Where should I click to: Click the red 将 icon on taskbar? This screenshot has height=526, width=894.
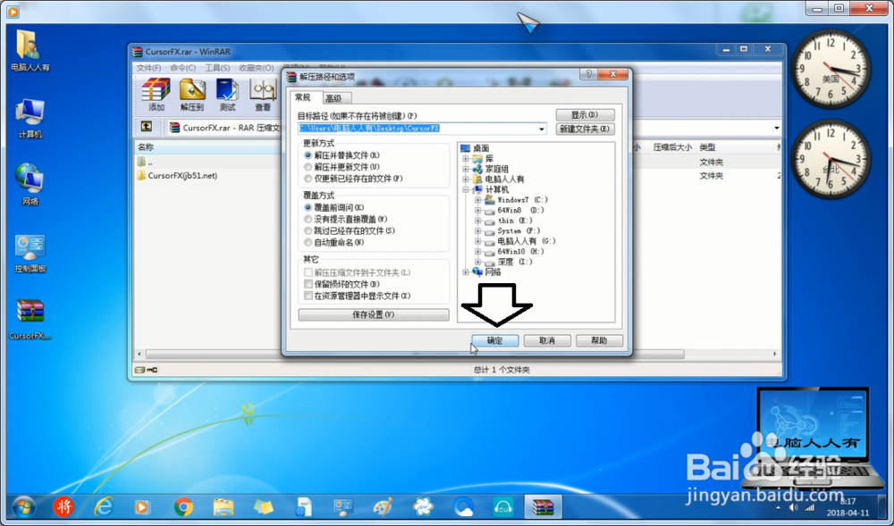pyautogui.click(x=63, y=506)
